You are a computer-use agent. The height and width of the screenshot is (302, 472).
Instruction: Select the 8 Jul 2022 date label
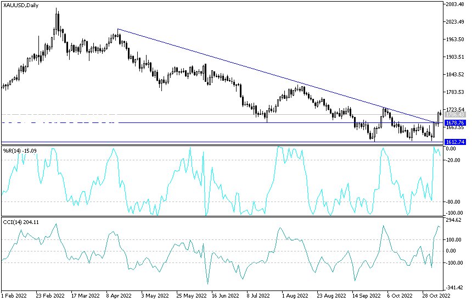tap(259, 295)
